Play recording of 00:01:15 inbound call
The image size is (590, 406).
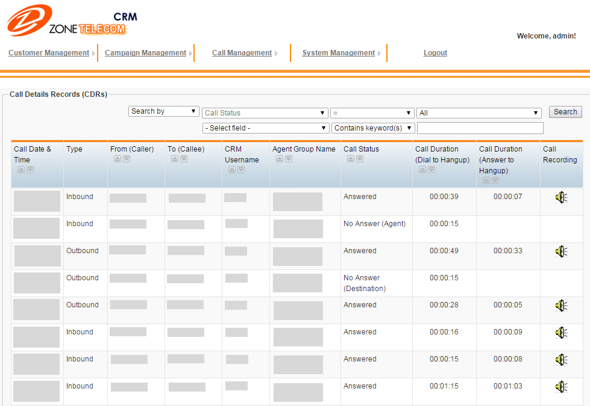click(x=561, y=387)
